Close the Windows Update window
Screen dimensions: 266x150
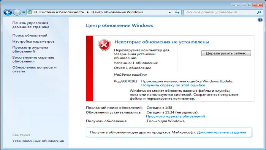(258, 5)
